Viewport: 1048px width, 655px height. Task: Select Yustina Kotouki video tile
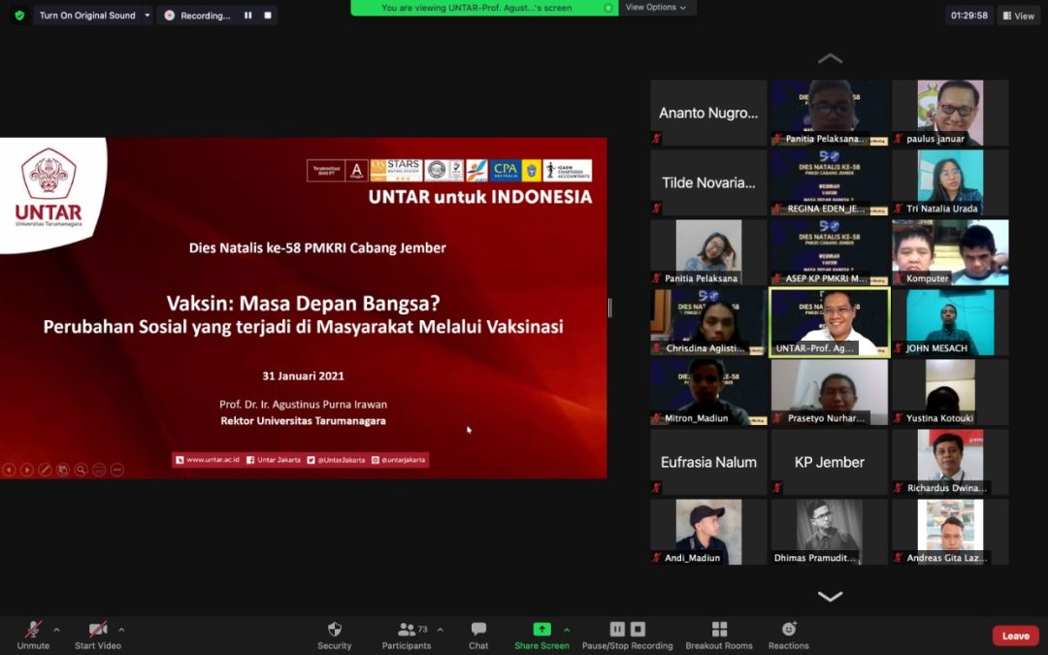[x=950, y=392]
